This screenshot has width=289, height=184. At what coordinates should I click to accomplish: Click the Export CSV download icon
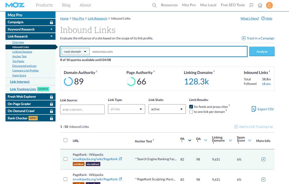(254, 109)
